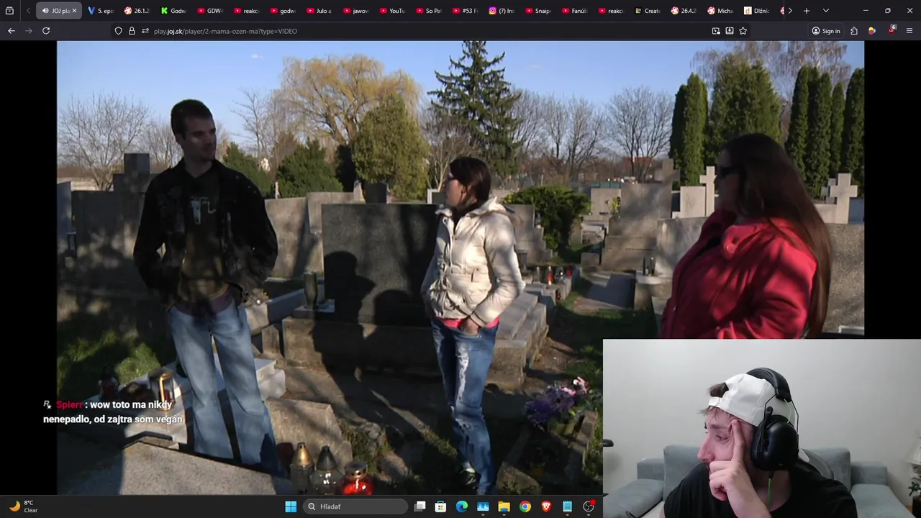Click the multicolor circles extension icon
Screen dimensions: 921x518
tap(872, 31)
